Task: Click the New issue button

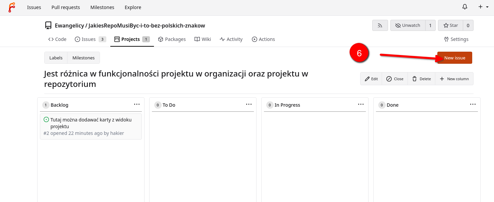Action: 454,58
